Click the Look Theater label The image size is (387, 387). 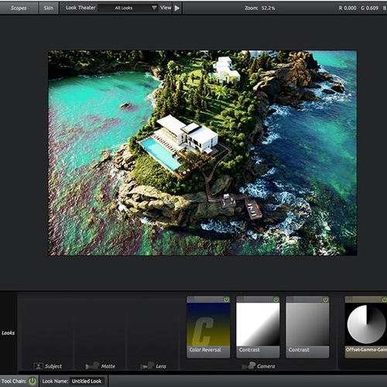(x=80, y=8)
